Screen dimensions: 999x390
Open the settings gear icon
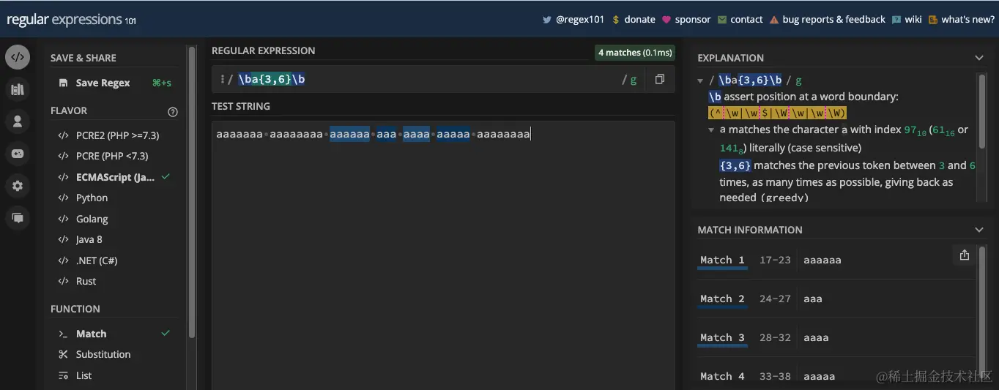[x=18, y=186]
